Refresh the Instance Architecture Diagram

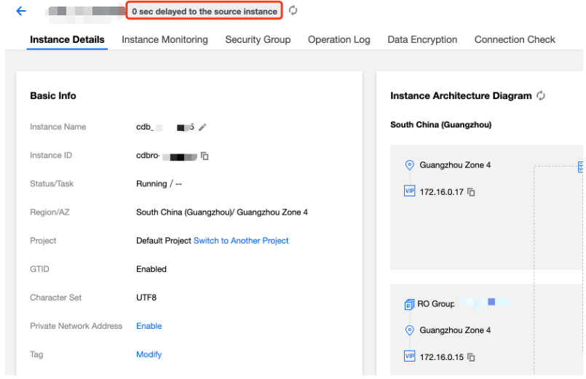tap(541, 96)
